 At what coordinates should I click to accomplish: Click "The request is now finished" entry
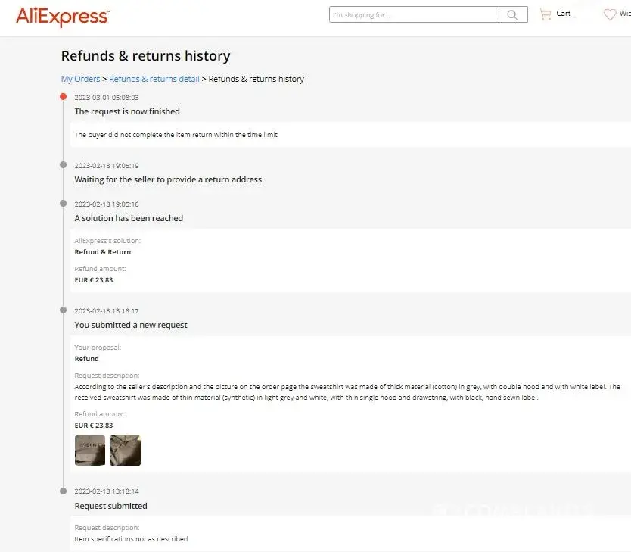tap(127, 111)
